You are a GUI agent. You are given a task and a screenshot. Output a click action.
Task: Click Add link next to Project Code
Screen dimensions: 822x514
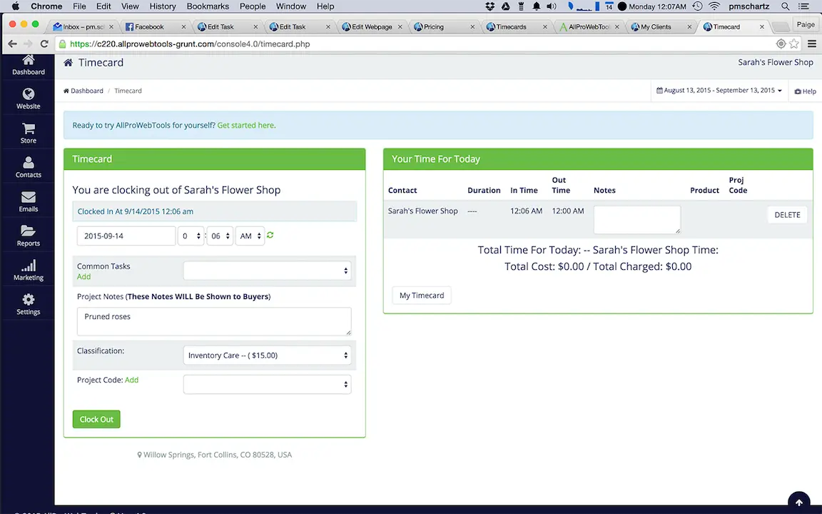click(x=131, y=380)
